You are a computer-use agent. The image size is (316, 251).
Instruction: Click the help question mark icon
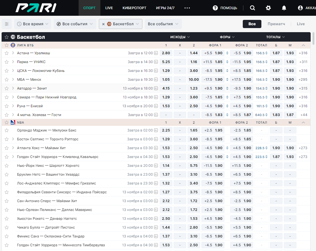215,8
